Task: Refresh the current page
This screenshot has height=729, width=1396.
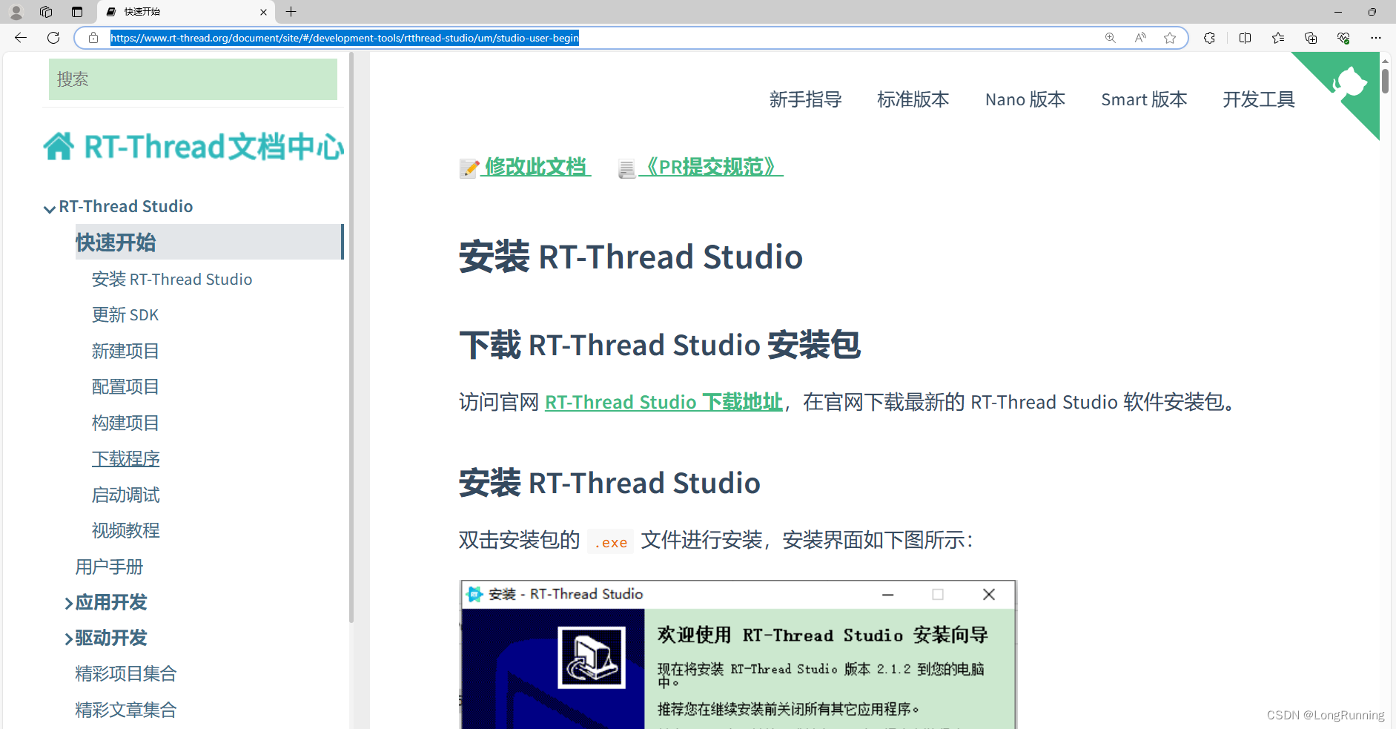Action: tap(53, 38)
